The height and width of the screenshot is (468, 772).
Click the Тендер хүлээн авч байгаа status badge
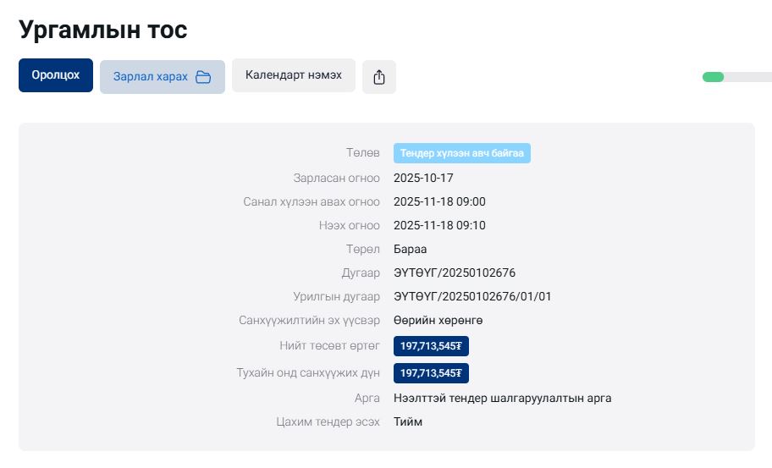(461, 153)
